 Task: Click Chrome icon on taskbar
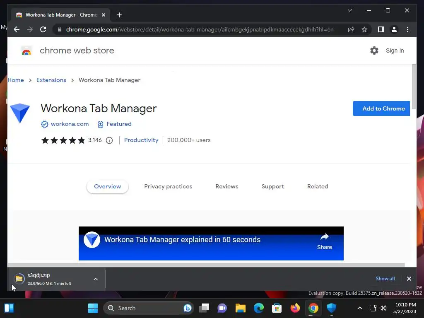tap(313, 308)
